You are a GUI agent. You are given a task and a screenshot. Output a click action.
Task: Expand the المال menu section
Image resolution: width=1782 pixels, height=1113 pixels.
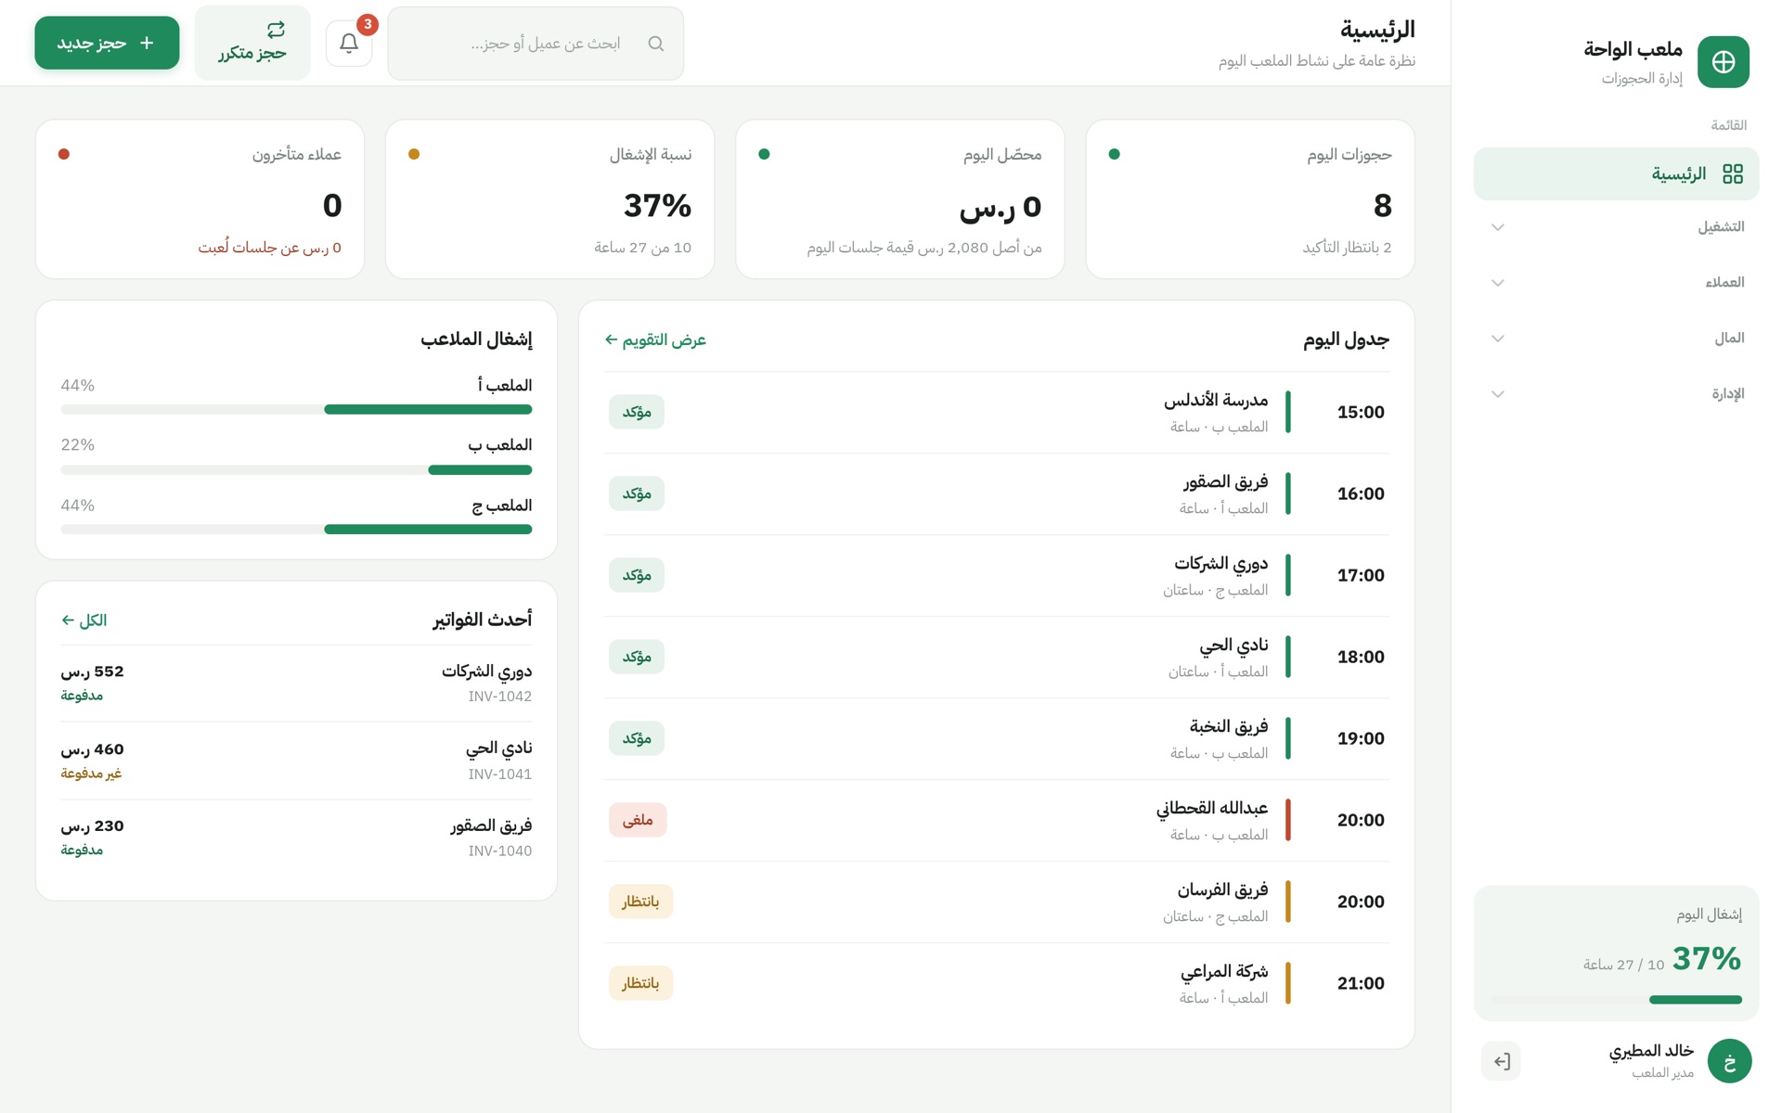coord(1616,339)
